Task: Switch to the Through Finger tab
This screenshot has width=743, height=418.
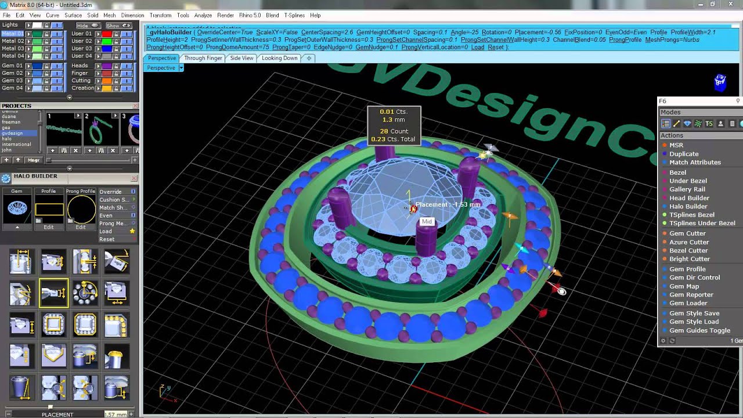Action: tap(203, 58)
